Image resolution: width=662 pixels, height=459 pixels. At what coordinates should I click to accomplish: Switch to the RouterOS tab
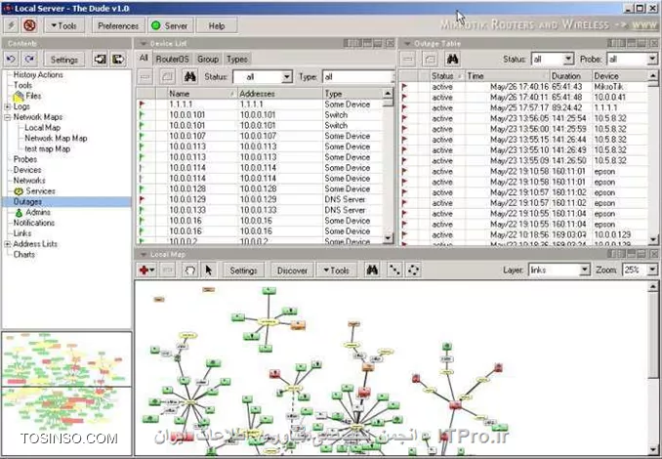(x=172, y=60)
